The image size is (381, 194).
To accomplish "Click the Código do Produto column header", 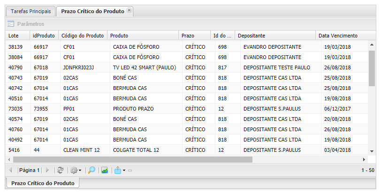I will pos(83,36).
